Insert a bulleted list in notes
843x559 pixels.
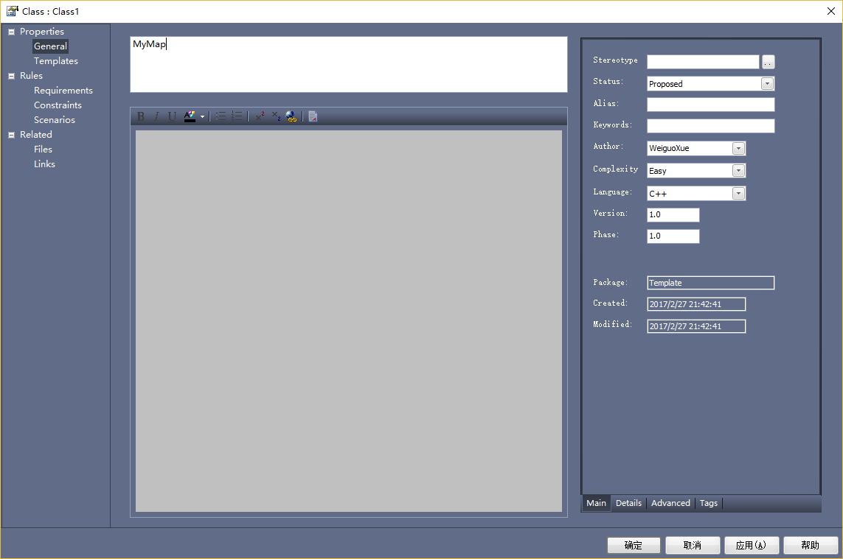tap(221, 116)
